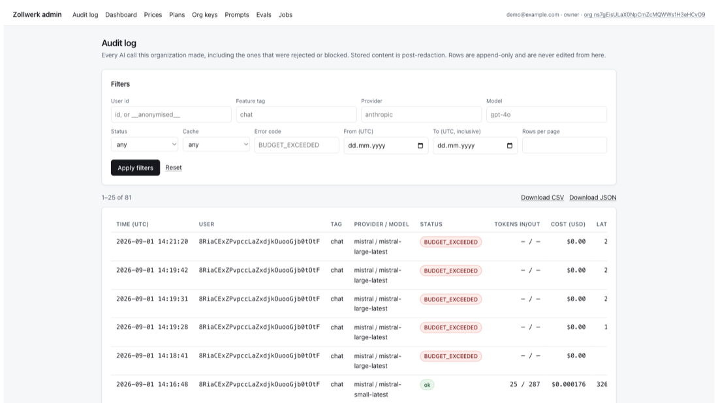Open the Prices nav item
Screen dimensions: 718x403
(x=153, y=14)
